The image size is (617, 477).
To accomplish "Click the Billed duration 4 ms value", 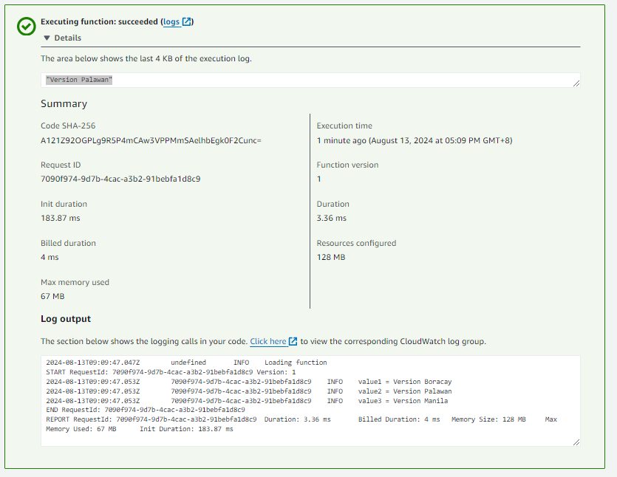I will [x=48, y=257].
